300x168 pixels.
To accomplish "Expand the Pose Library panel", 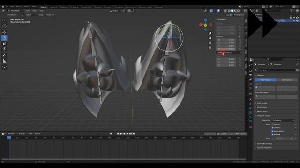I will (x=262, y=107).
